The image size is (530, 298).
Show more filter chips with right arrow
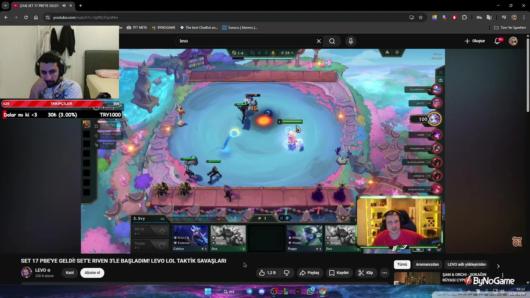(x=498, y=266)
